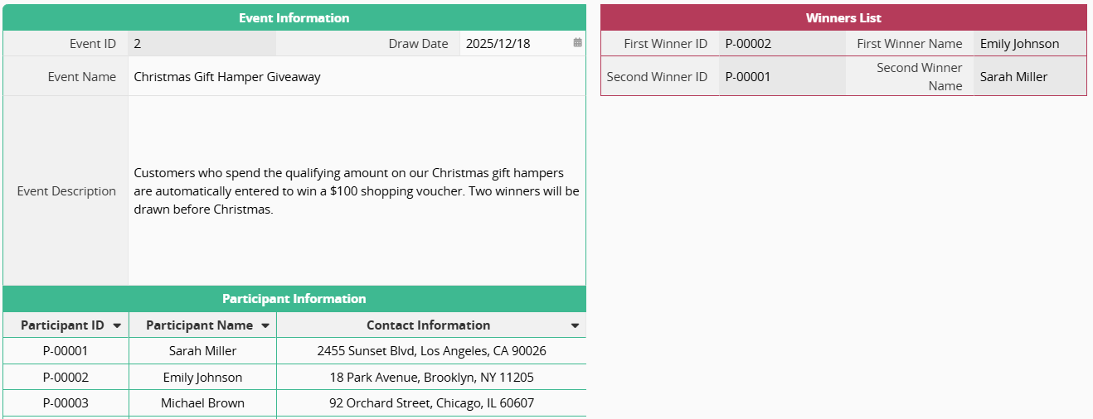Click Michael Brown's Chicago contact address cell

(x=431, y=404)
